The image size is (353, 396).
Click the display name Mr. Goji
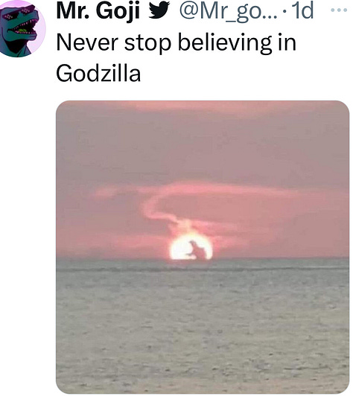click(x=98, y=10)
